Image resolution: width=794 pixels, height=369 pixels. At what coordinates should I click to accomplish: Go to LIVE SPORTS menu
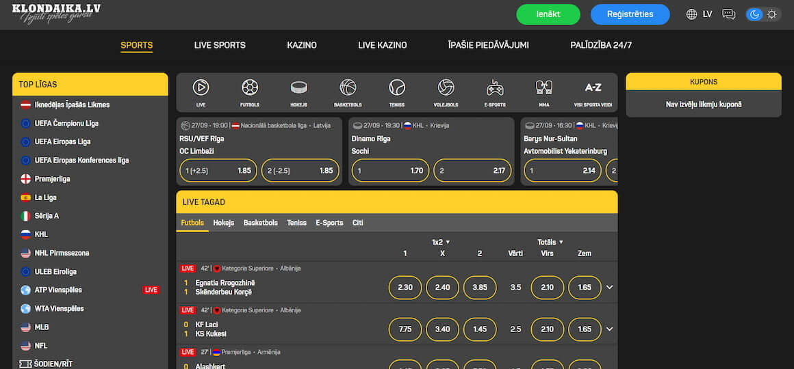point(220,45)
